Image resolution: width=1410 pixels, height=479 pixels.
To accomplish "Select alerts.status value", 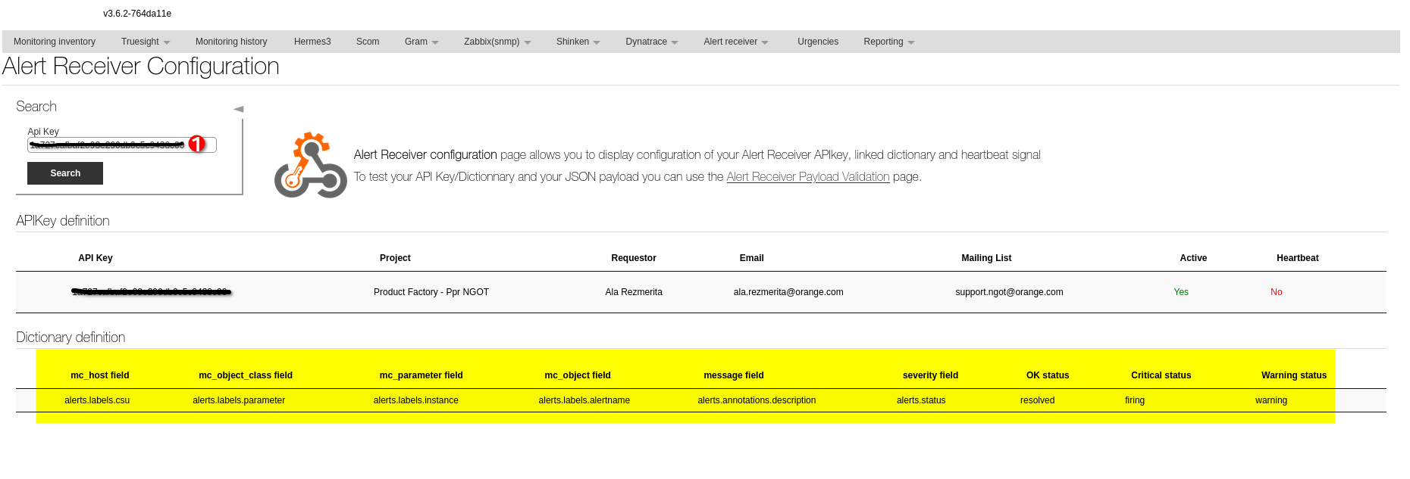I will point(921,400).
